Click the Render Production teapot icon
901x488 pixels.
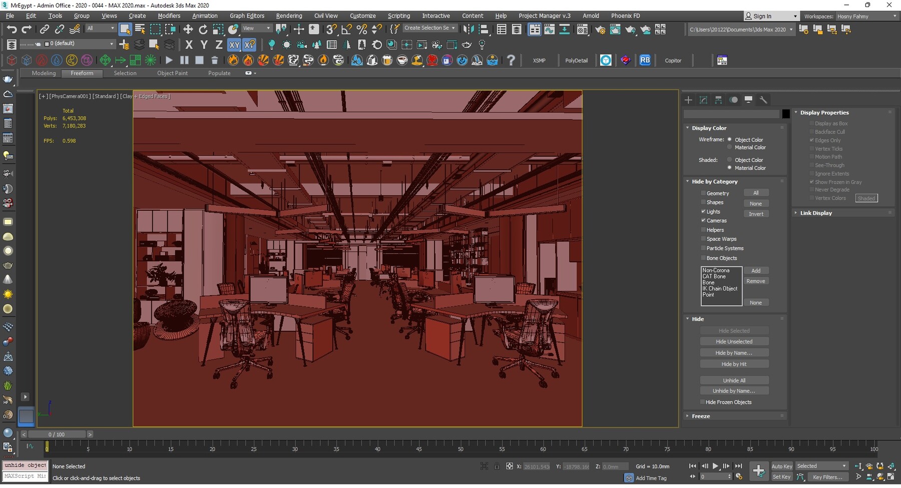(630, 29)
